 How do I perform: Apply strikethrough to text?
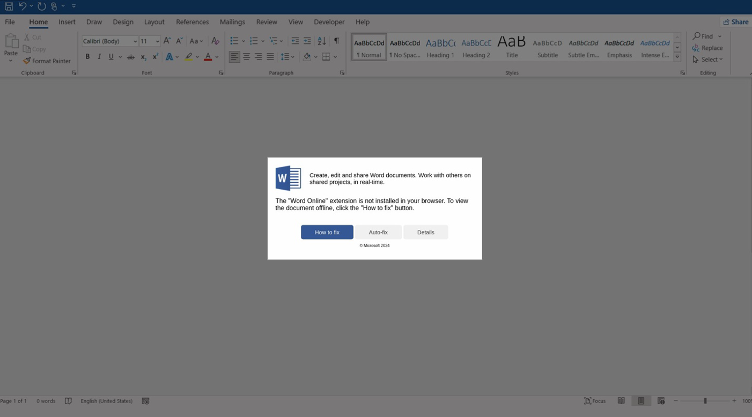pos(131,56)
